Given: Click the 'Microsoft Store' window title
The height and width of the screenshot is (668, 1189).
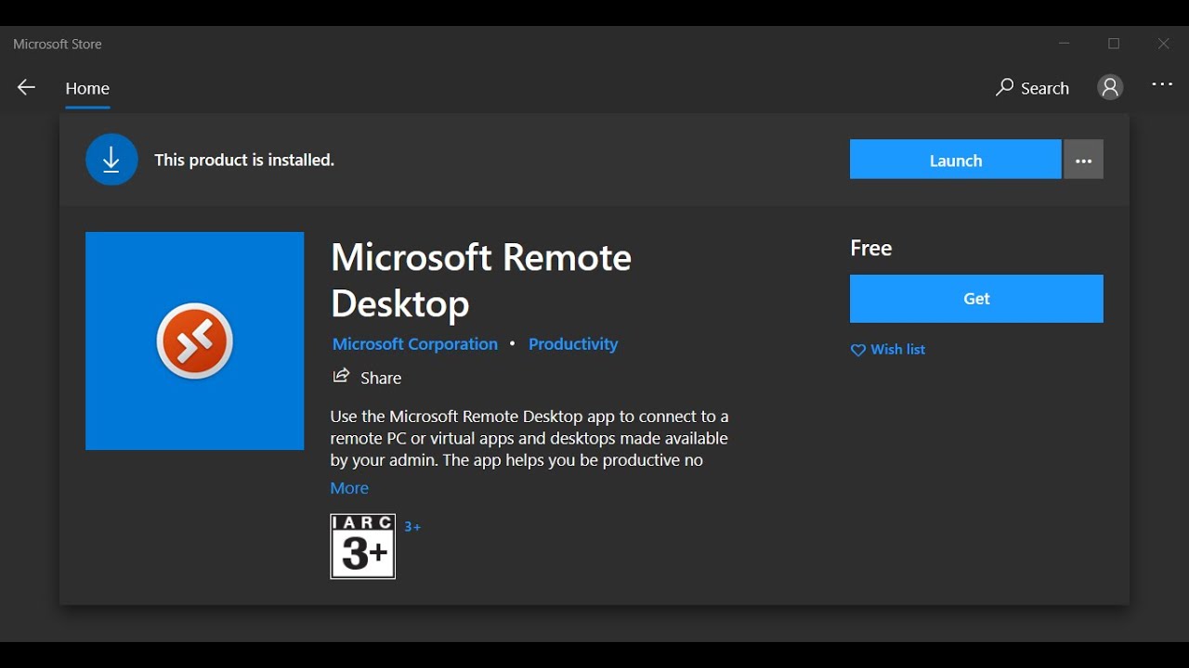Looking at the screenshot, I should click(x=58, y=44).
